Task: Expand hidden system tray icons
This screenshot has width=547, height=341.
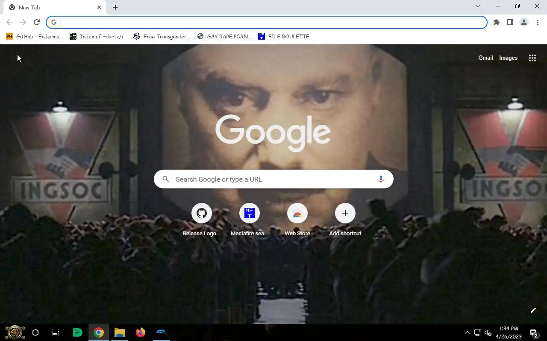Action: (468, 332)
